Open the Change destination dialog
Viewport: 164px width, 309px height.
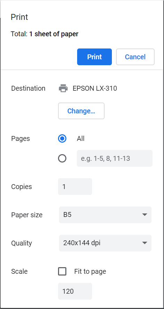[x=81, y=111]
